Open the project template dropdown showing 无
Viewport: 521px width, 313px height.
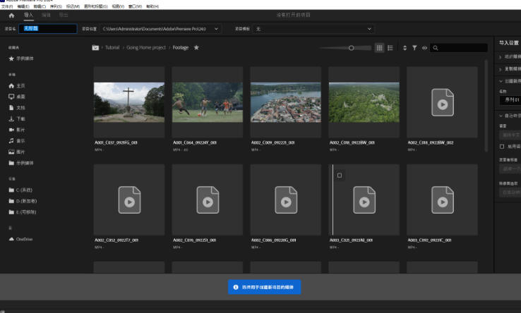tap(313, 29)
